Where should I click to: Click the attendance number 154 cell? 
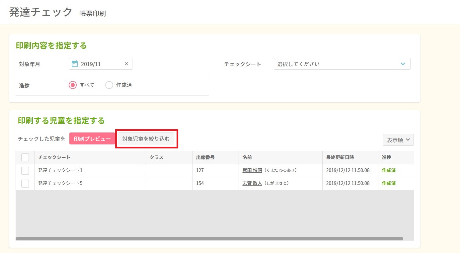[x=215, y=183]
